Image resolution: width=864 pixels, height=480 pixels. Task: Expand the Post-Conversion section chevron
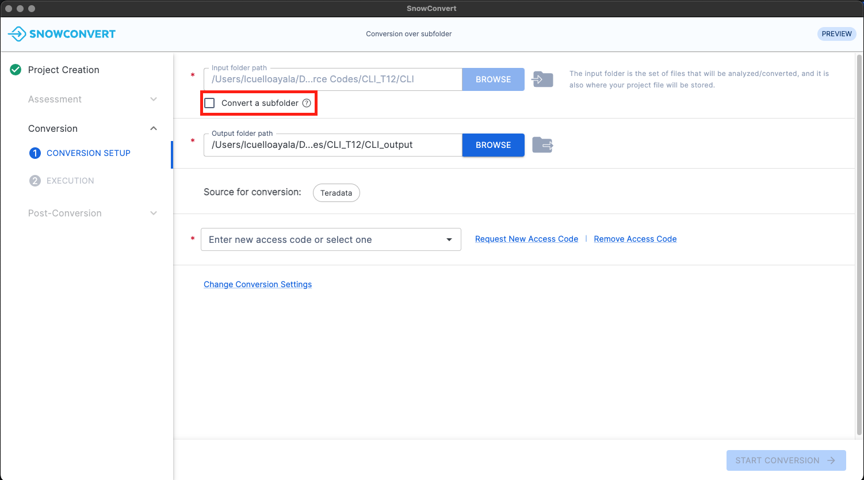pyautogui.click(x=154, y=213)
